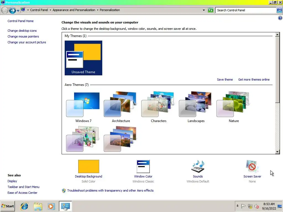283x212 pixels.
Task: Refresh the Control Panel view
Action: (211, 10)
